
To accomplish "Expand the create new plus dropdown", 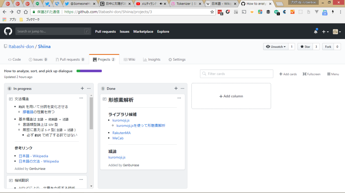I will [325, 32].
